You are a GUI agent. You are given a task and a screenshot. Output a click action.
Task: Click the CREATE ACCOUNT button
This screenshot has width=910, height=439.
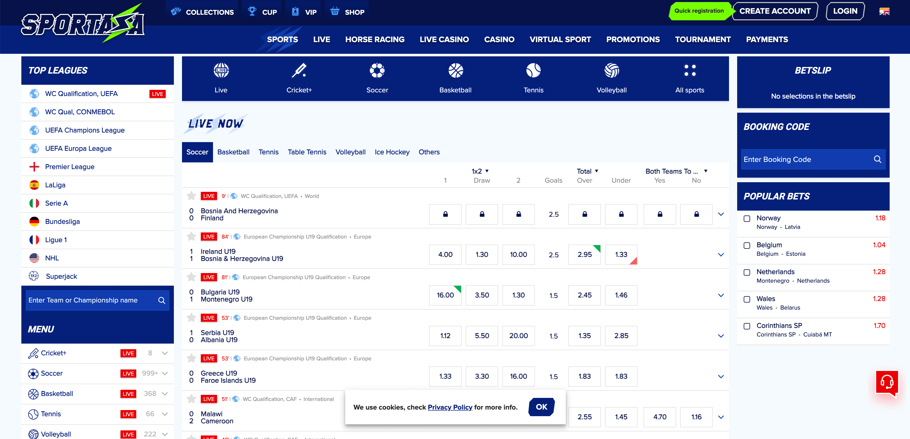coord(775,11)
